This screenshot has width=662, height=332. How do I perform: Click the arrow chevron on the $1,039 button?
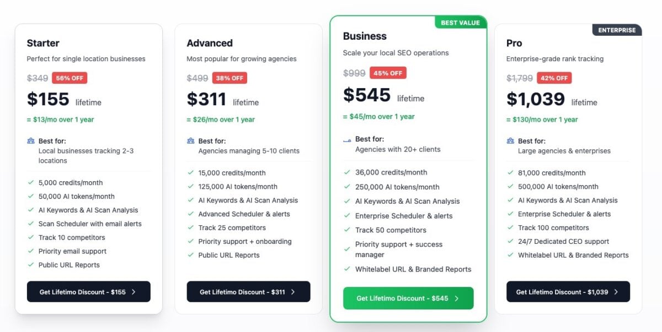tap(616, 292)
